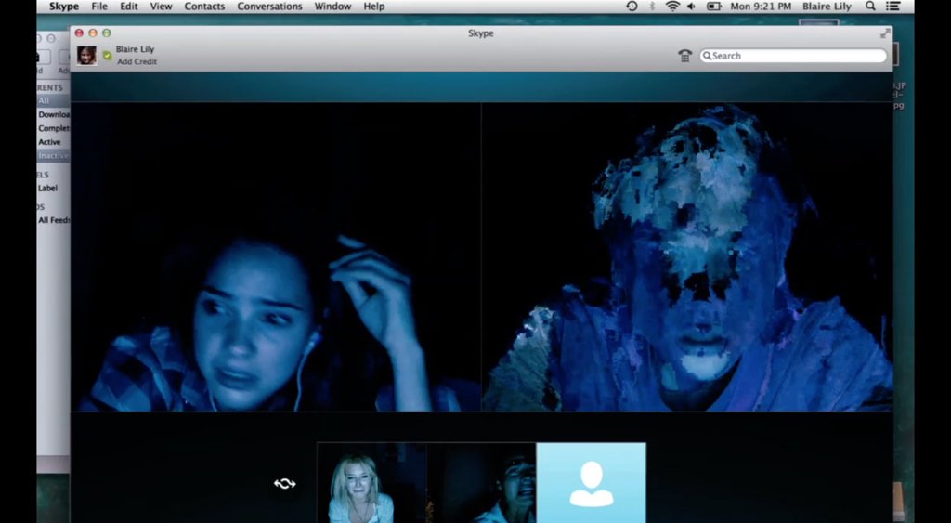This screenshot has width=951, height=523.
Task: Click the Time Machine icon in menu bar
Action: point(632,7)
